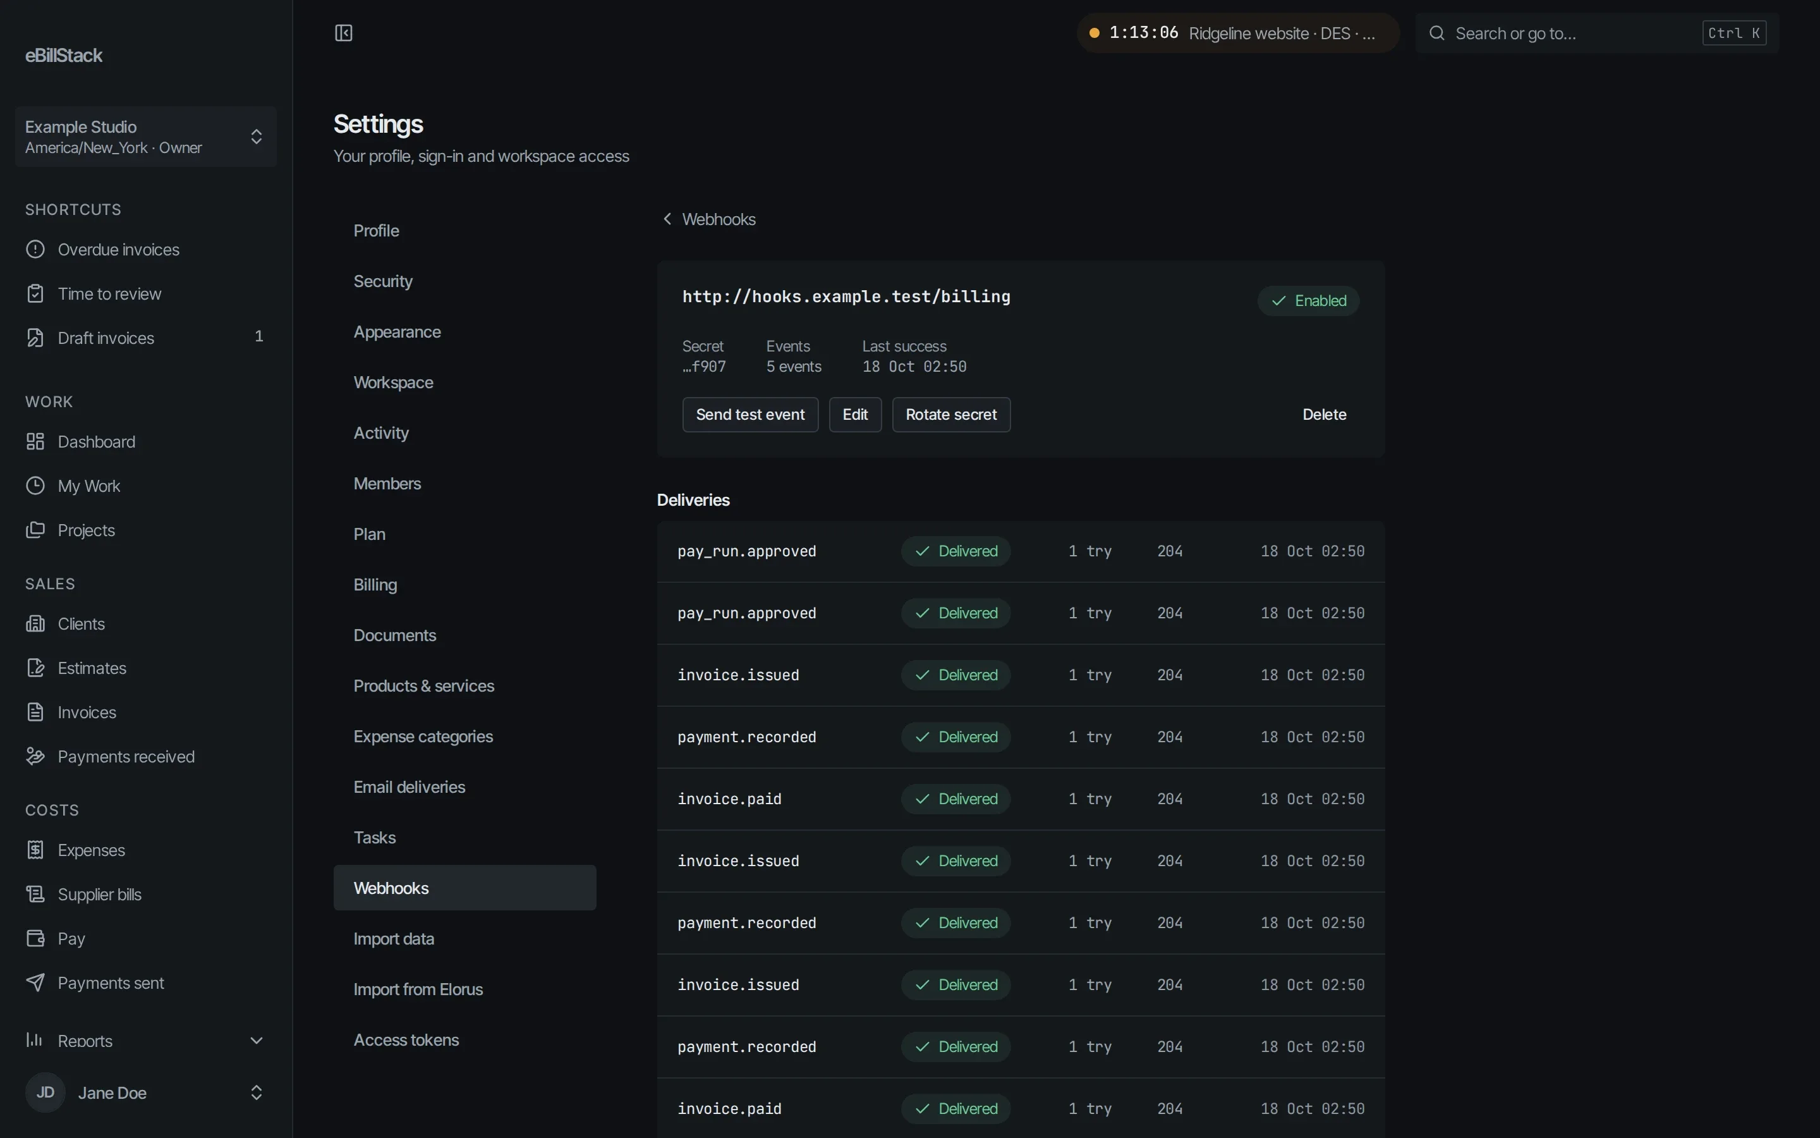
Task: Click the webhook URL hooks.example.test/billing
Action: 846,297
